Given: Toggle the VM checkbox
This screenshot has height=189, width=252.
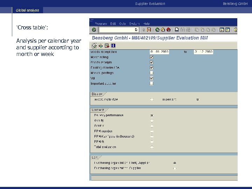Looking at the screenshot, I should (x=152, y=78).
